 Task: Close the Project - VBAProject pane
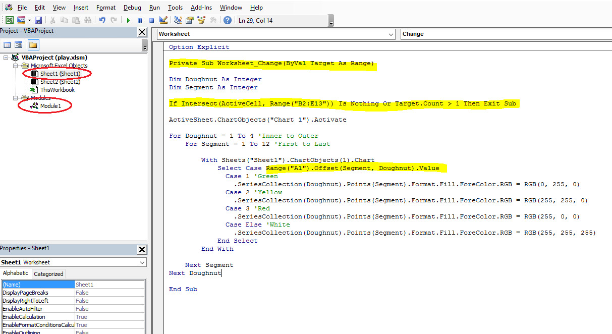point(142,32)
